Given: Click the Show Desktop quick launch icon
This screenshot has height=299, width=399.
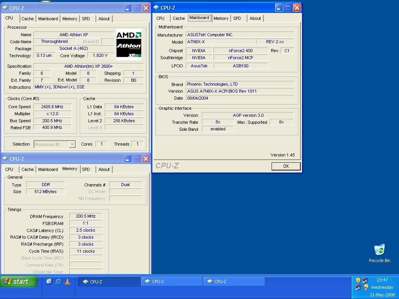Looking at the screenshot, I should (x=49, y=281).
